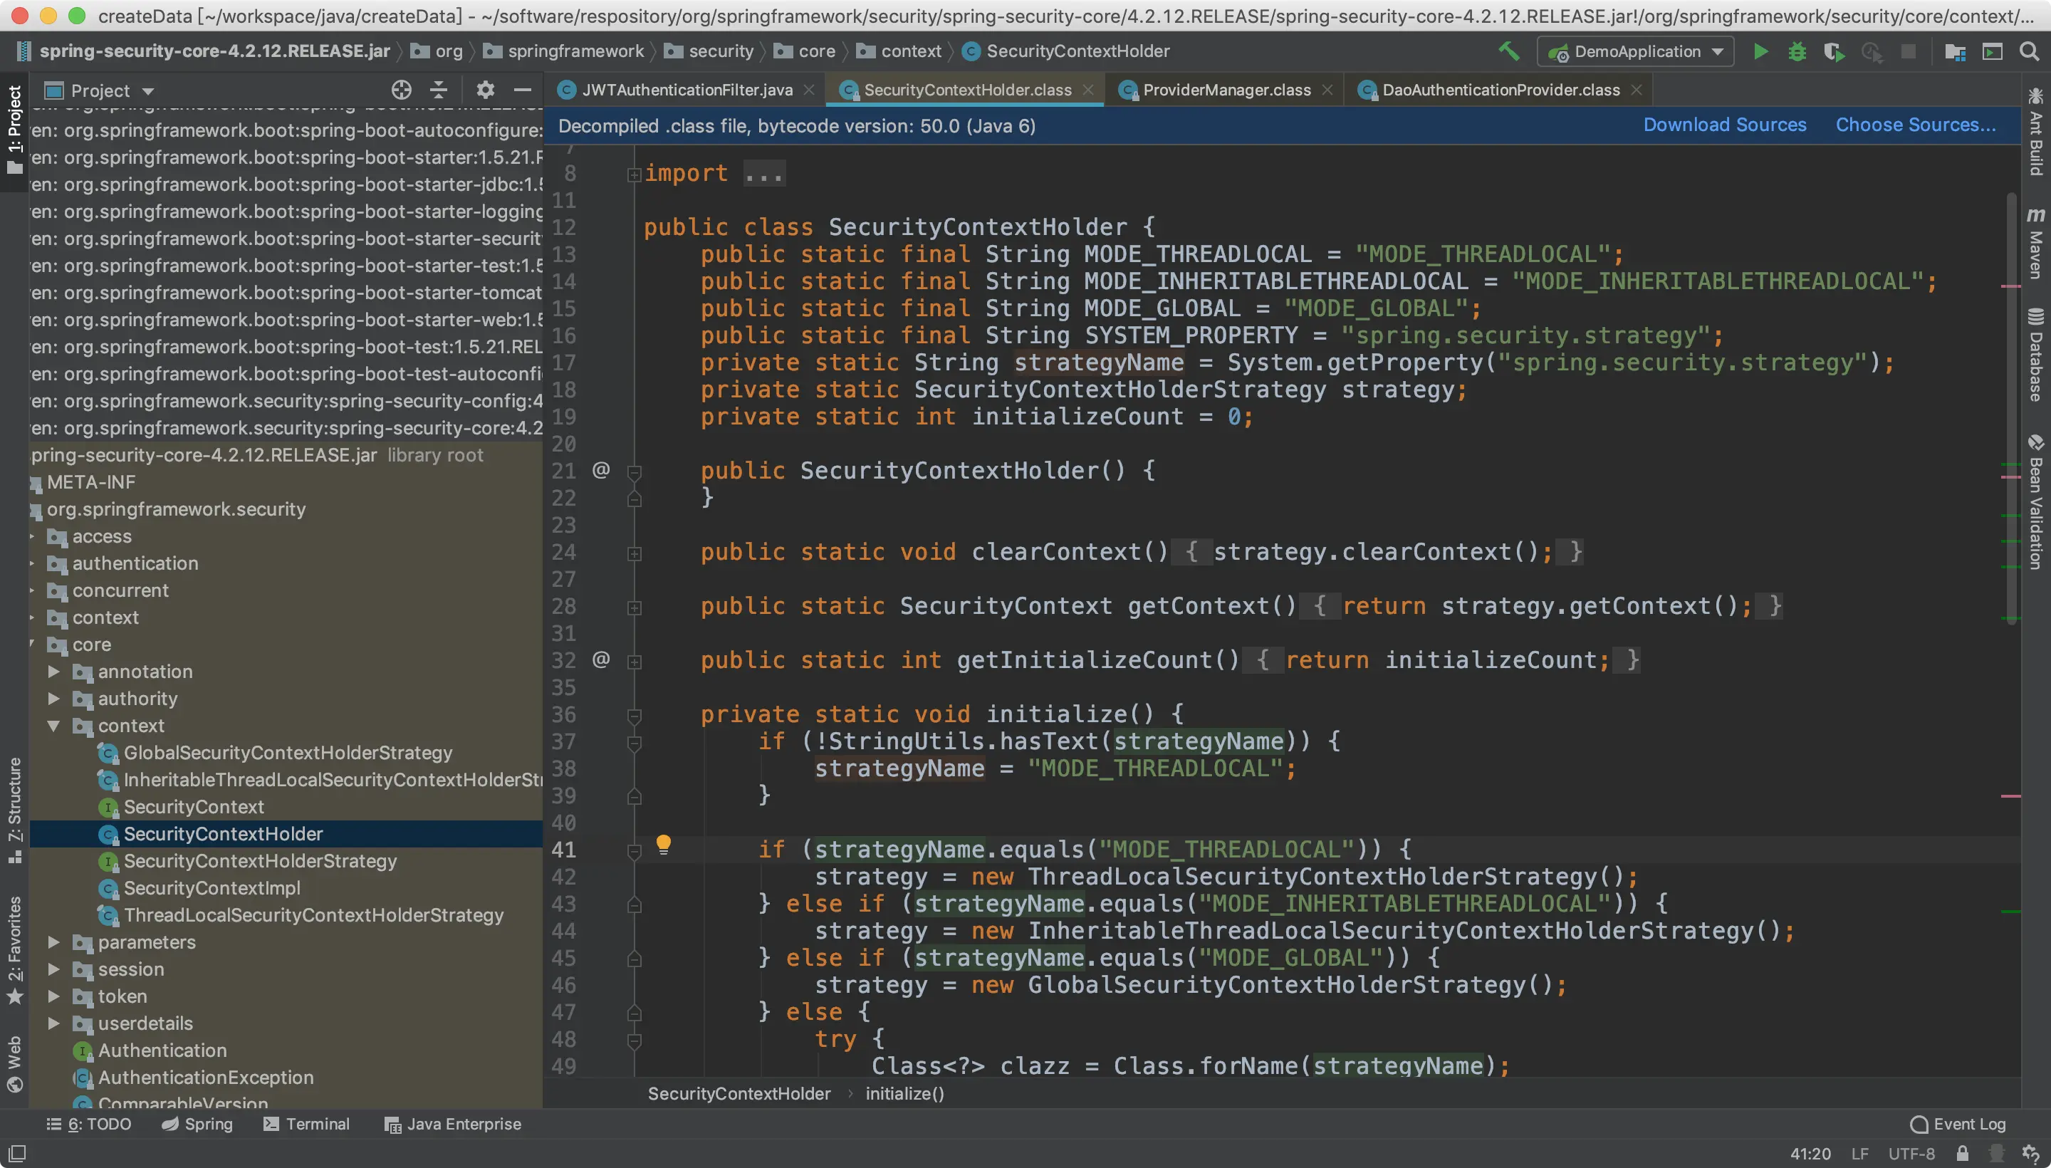This screenshot has height=1168, width=2051.
Task: Click the Choose Sources link
Action: 1916,125
